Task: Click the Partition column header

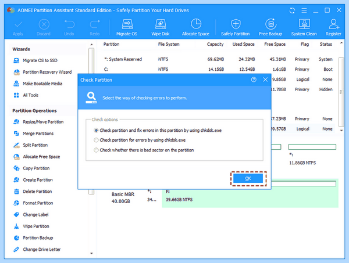Action: click(111, 44)
